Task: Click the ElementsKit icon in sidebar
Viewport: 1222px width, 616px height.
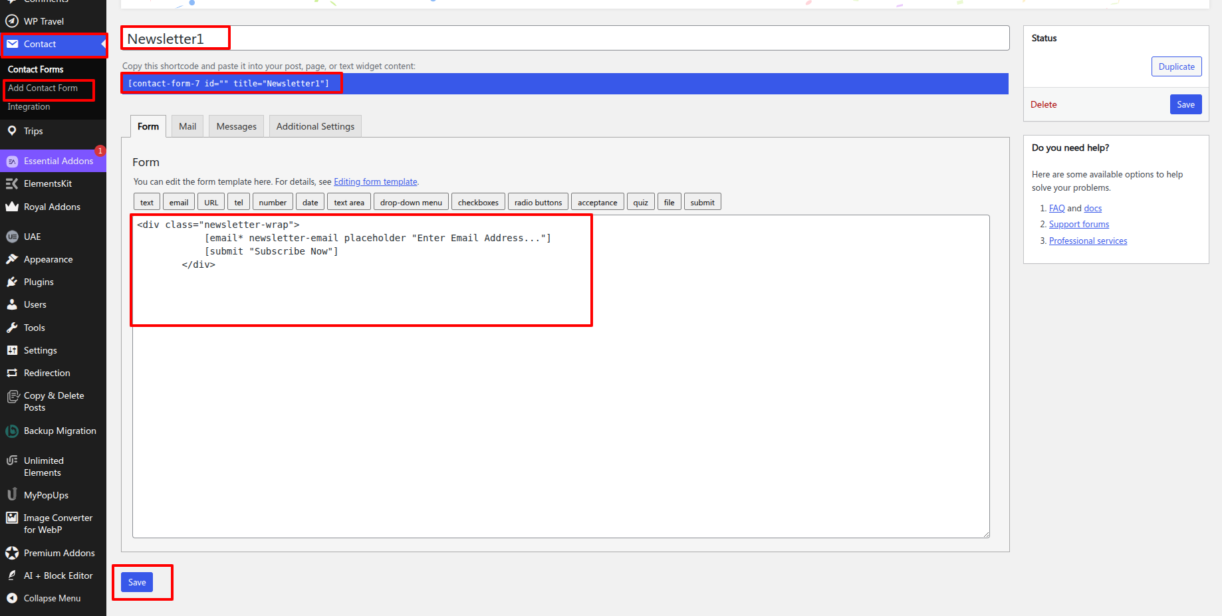Action: point(12,183)
